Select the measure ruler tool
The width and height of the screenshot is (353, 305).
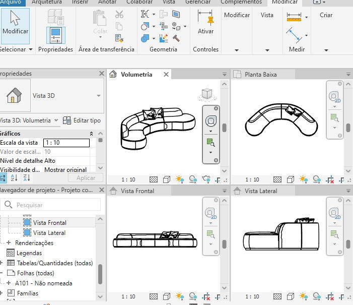(294, 17)
